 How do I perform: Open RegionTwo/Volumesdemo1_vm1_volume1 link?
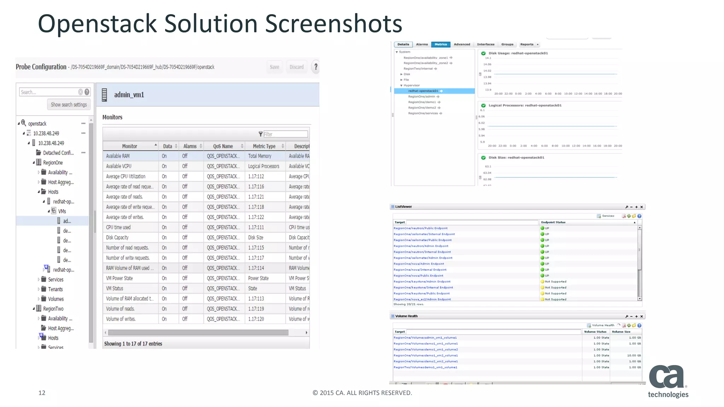[x=425, y=367]
